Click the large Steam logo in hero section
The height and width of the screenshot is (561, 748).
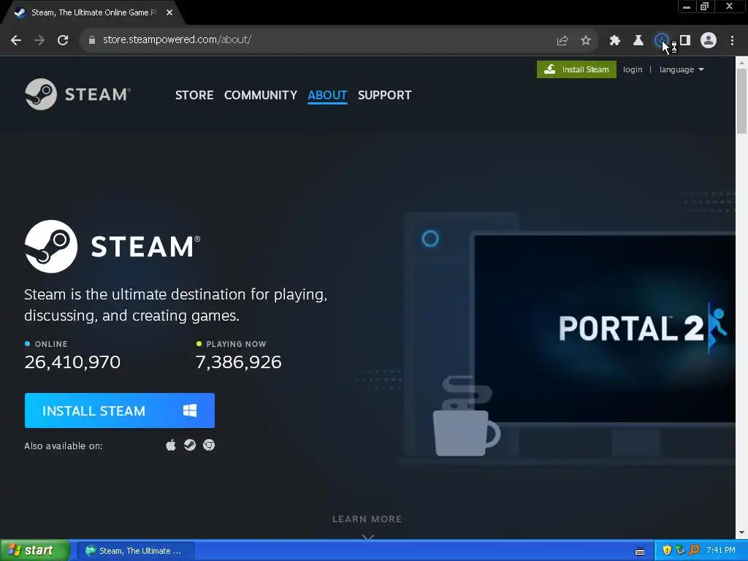coord(112,247)
